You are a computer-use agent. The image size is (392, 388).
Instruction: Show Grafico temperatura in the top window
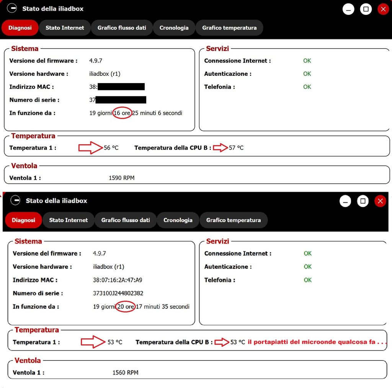click(229, 28)
